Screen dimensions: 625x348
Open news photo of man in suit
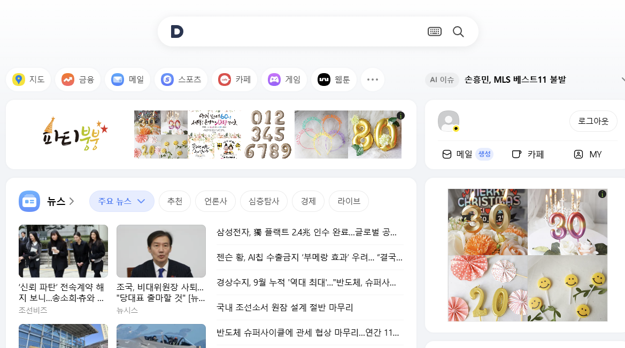[x=161, y=251]
